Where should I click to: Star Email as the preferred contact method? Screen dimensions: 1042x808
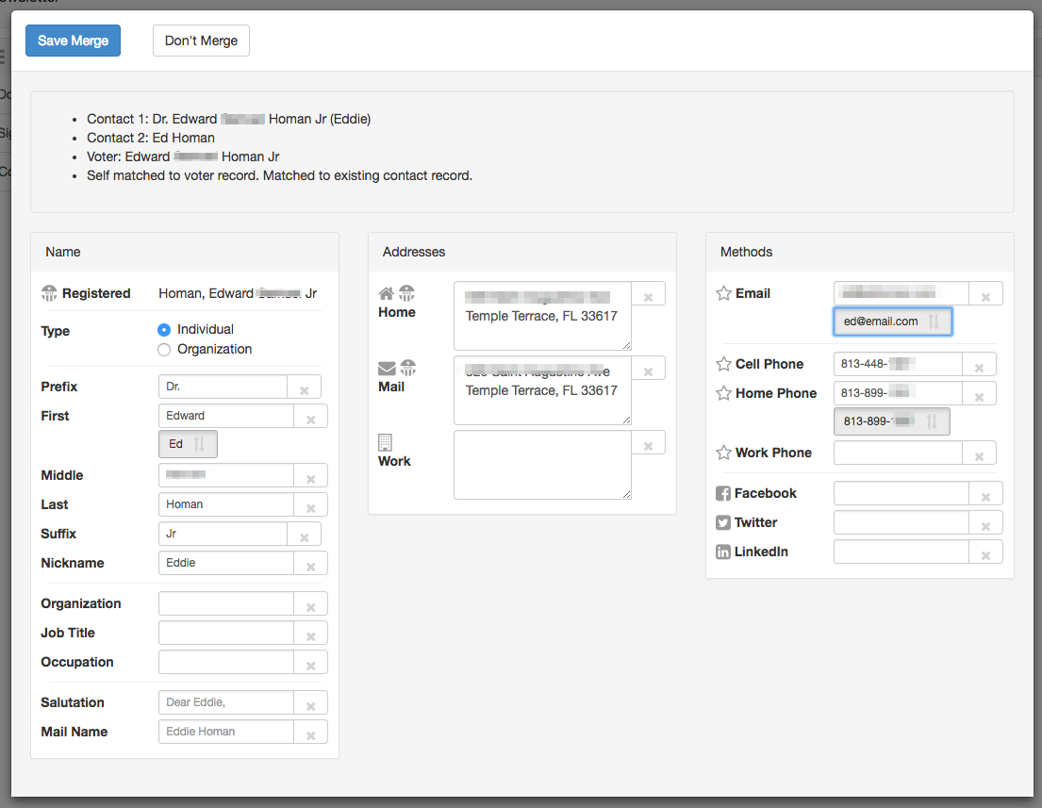coord(722,292)
